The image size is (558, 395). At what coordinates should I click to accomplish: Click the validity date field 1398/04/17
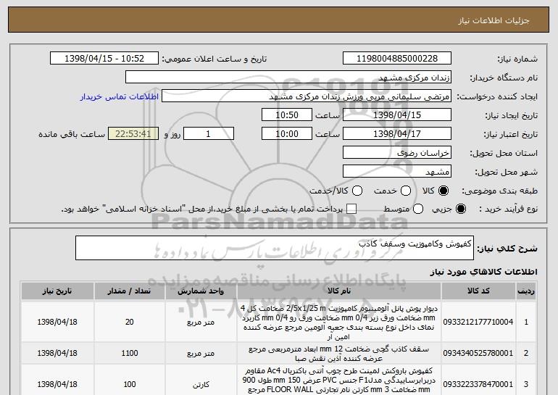(397, 134)
